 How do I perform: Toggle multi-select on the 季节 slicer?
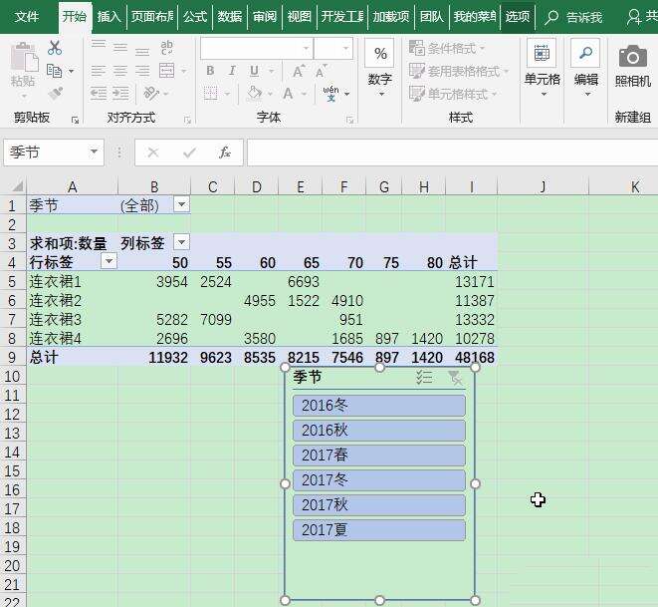coord(424,377)
